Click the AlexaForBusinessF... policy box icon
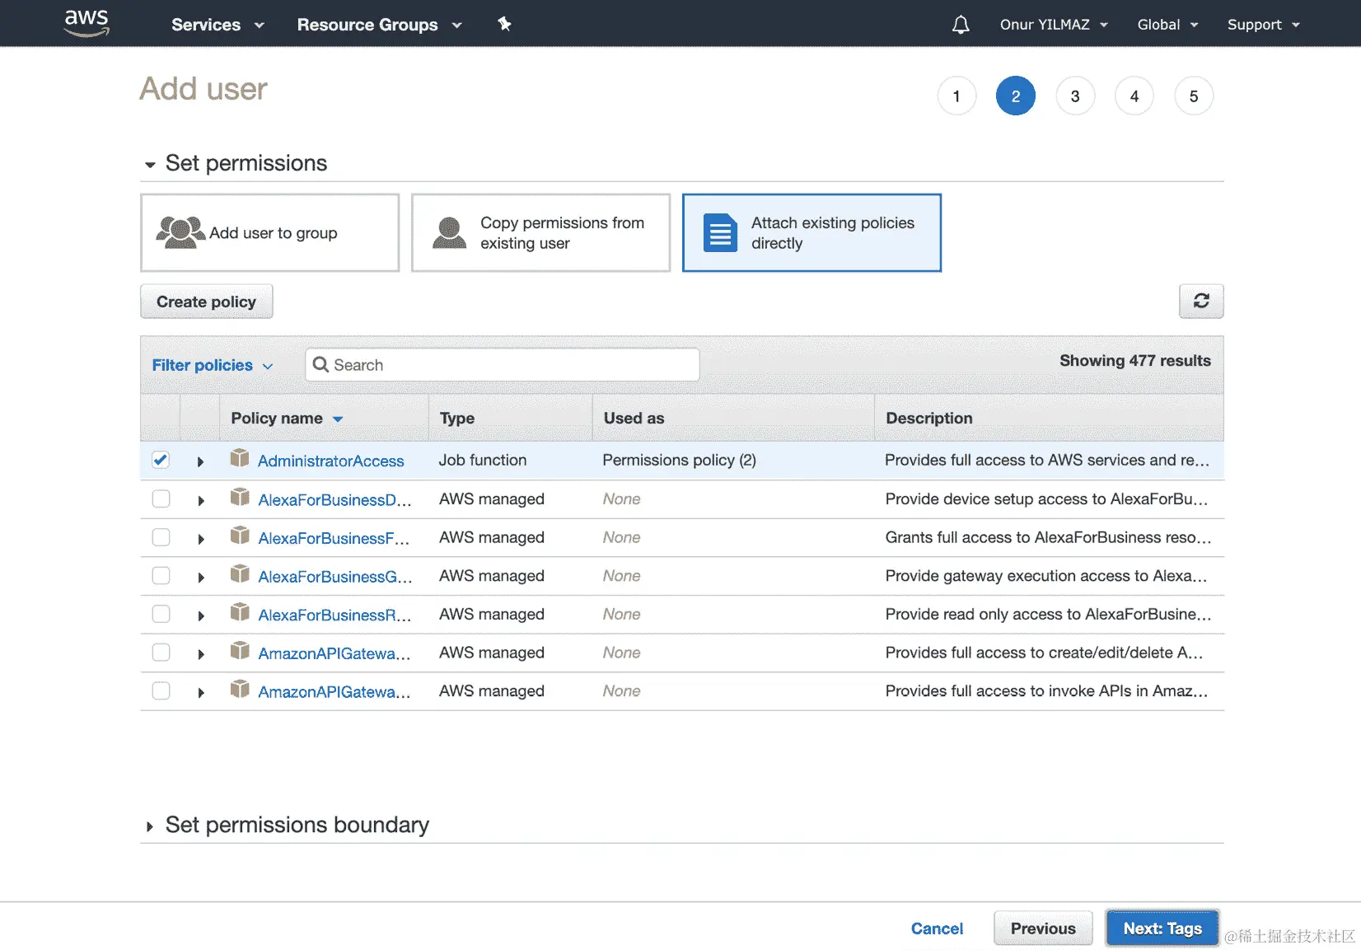 [240, 536]
